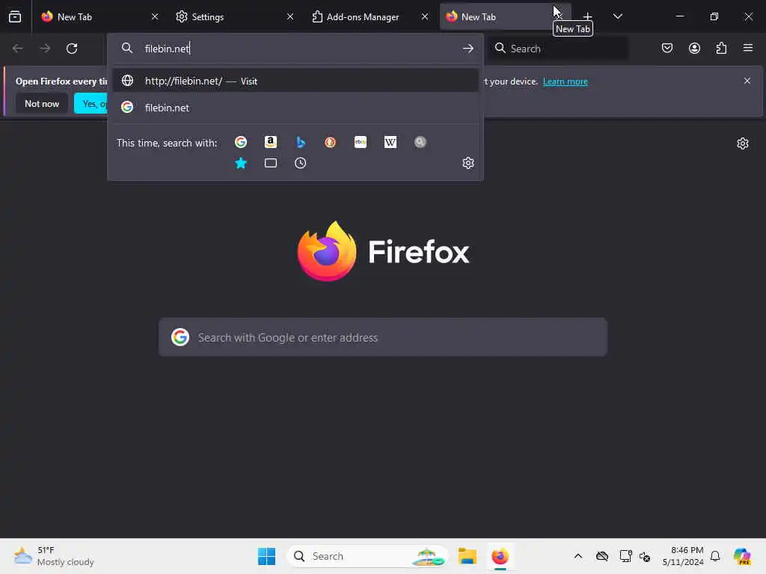Image resolution: width=766 pixels, height=574 pixels.
Task: Switch to the first New Tab
Action: pyautogui.click(x=100, y=16)
